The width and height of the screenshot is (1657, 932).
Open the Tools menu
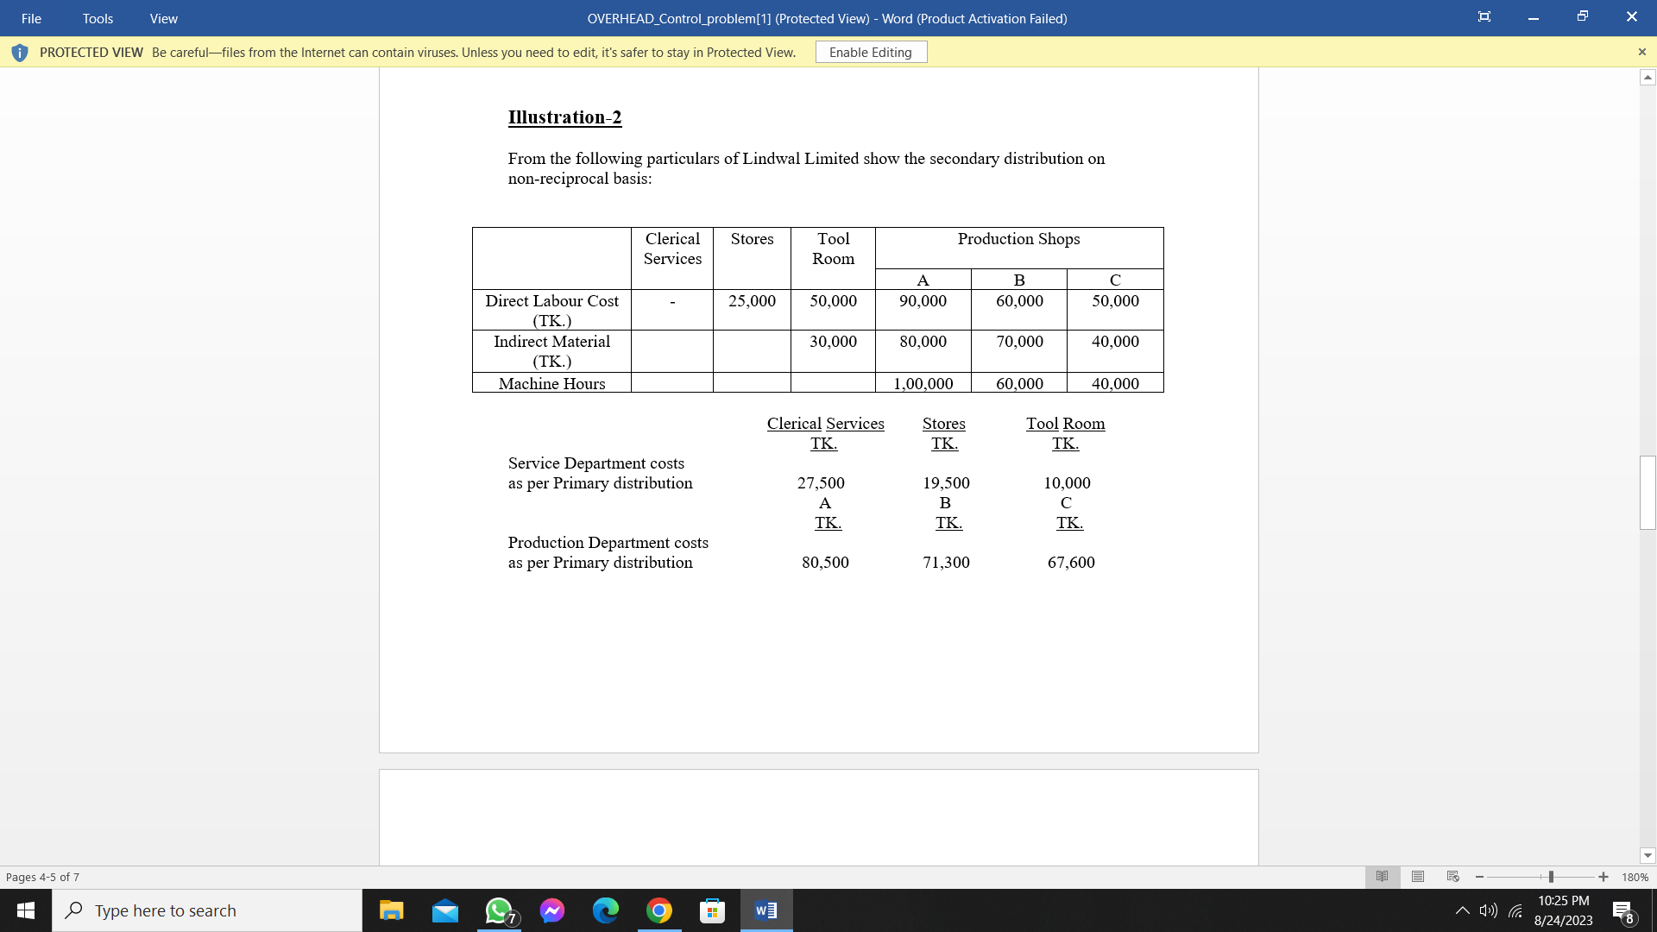coord(98,18)
